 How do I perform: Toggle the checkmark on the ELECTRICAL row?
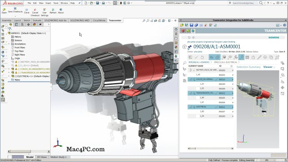pyautogui.click(x=216, y=107)
